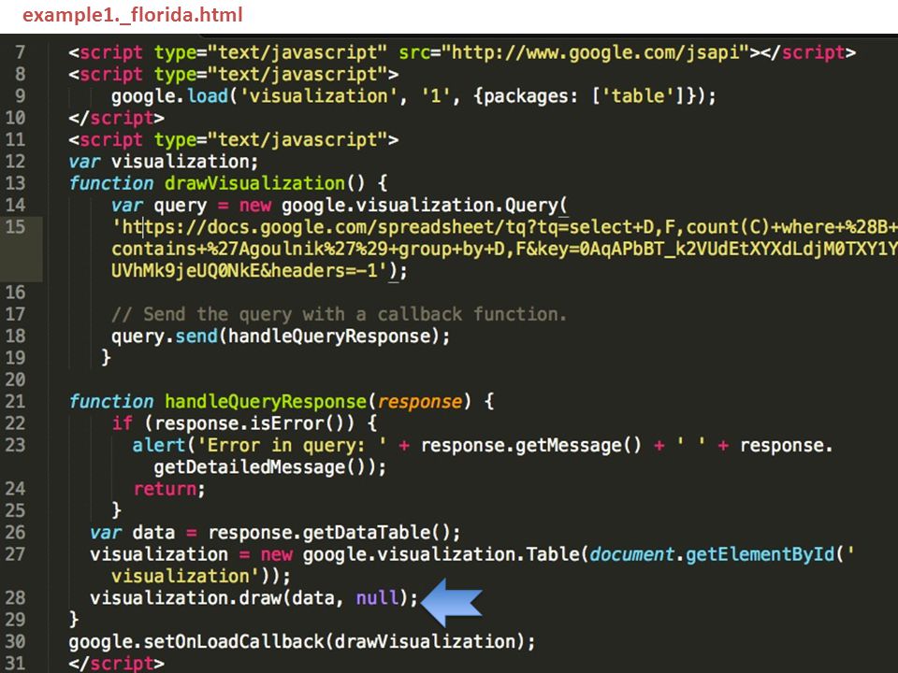Select line number 9 in gutter
Screen dimensions: 898x673
tap(20, 96)
